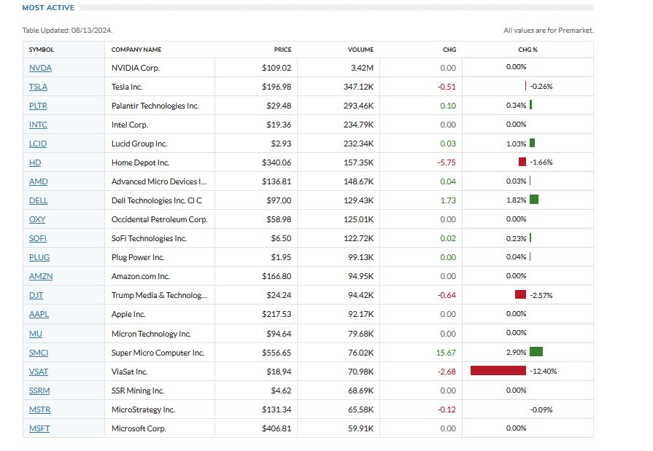Viewport: 653px width, 451px height.
Task: Click the MSFT ticker link
Action: pyautogui.click(x=39, y=428)
